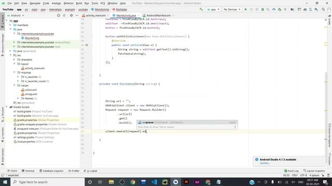Screen dimensions: 332x186
Task: Open the Navigate menu
Action: [35, 3]
